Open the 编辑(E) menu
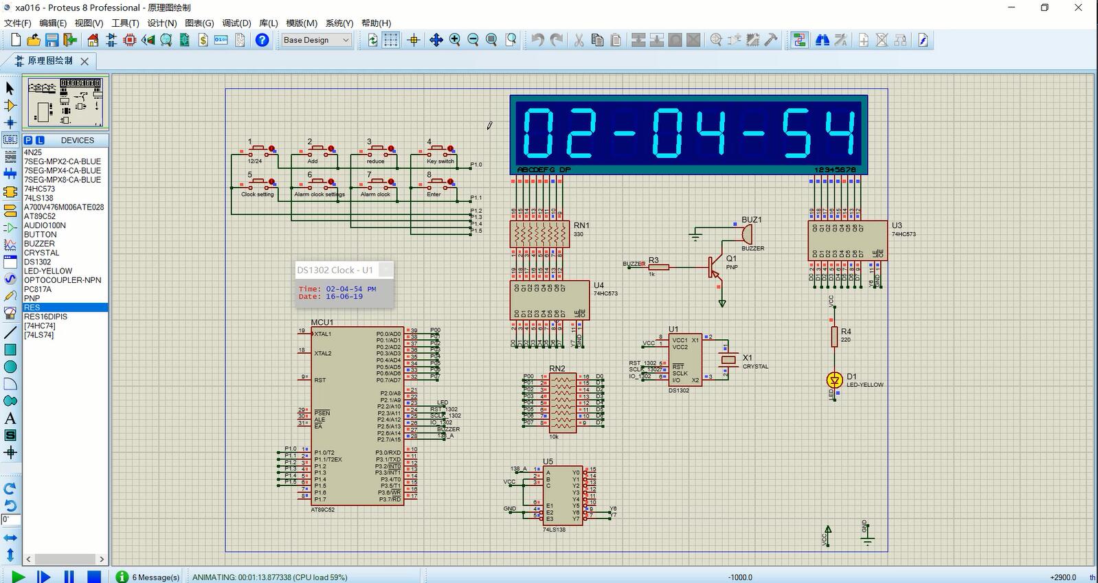1098x583 pixels. coord(53,23)
